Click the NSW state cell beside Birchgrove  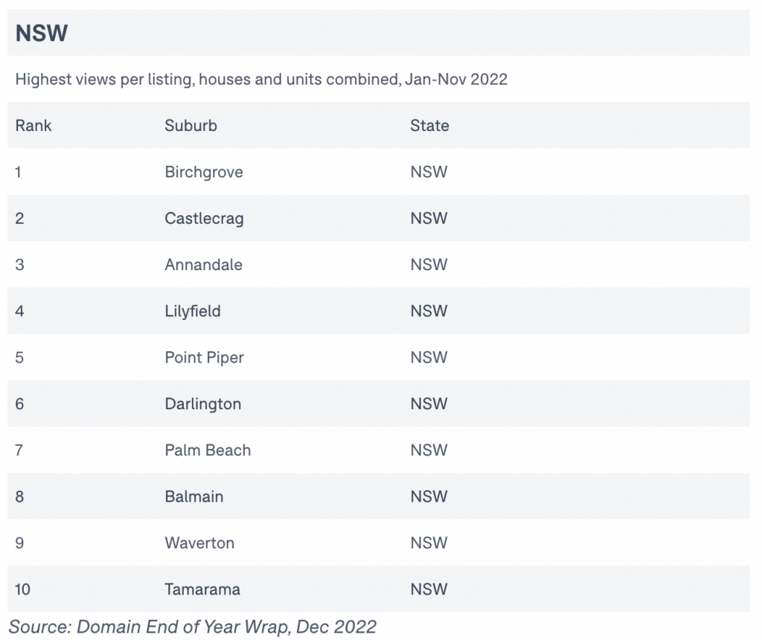pos(429,172)
